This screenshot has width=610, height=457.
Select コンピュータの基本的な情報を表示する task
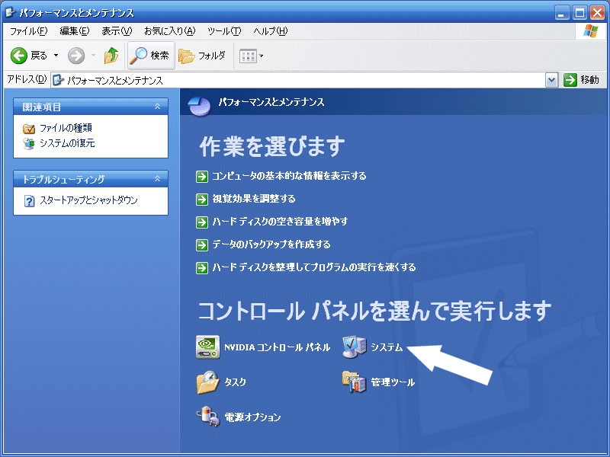tap(289, 176)
